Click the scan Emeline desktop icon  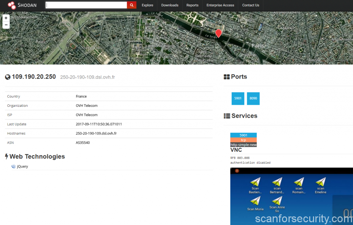321,185
